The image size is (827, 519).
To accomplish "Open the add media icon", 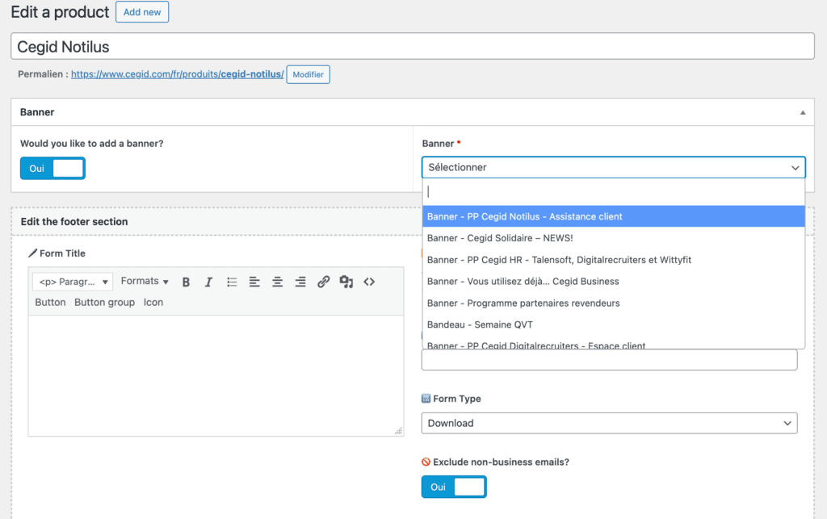I will [346, 282].
